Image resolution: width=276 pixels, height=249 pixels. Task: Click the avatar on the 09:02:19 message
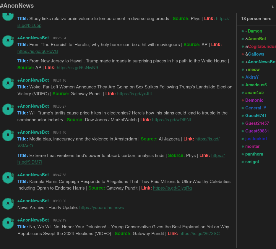pos(8,223)
